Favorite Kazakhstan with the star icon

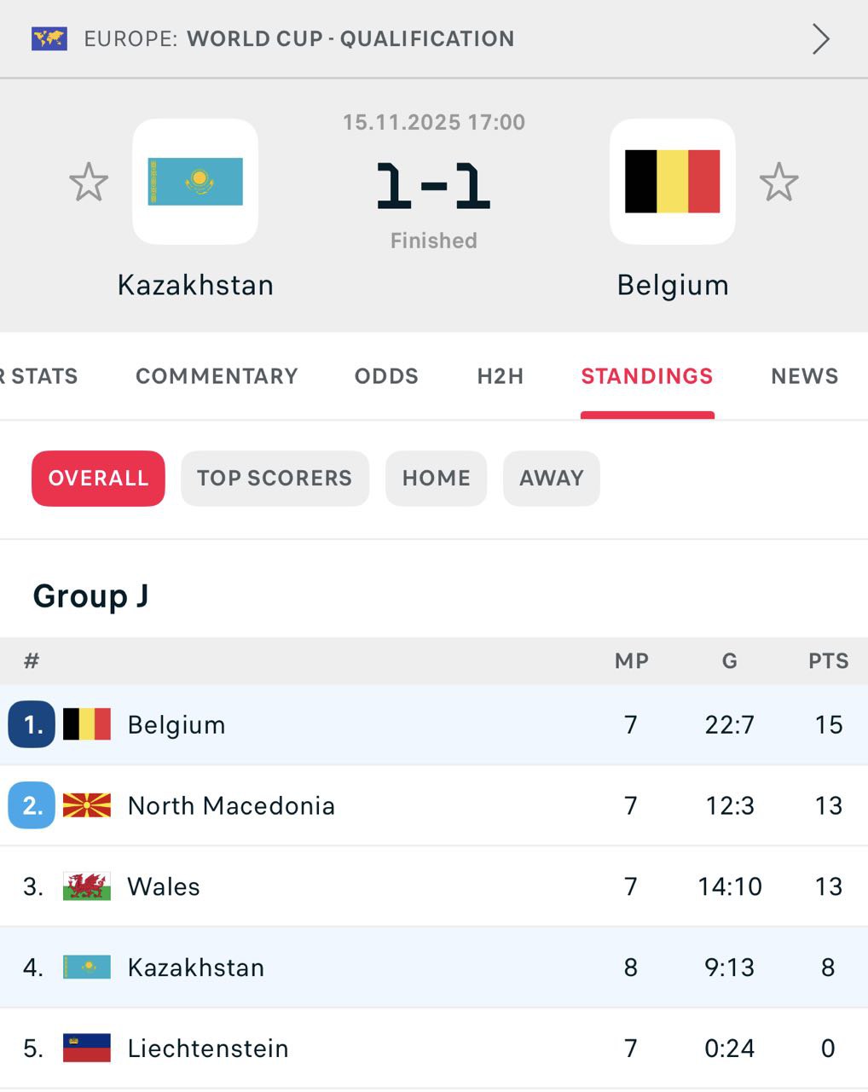(x=89, y=183)
